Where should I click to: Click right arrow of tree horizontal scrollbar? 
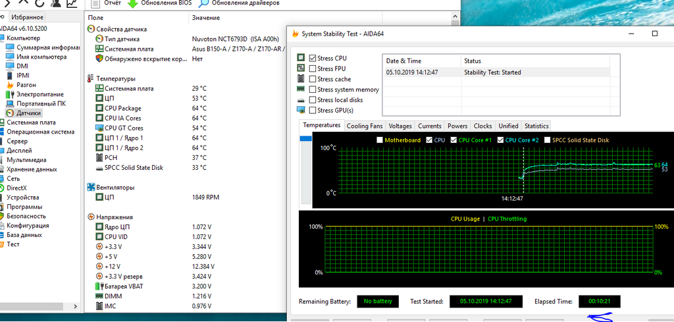click(76, 306)
